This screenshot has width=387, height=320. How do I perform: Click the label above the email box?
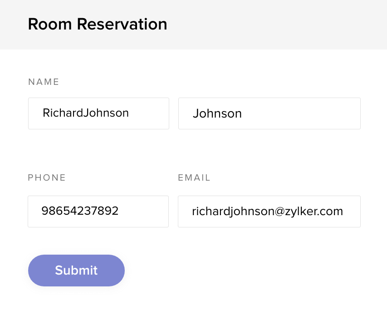[x=194, y=178]
